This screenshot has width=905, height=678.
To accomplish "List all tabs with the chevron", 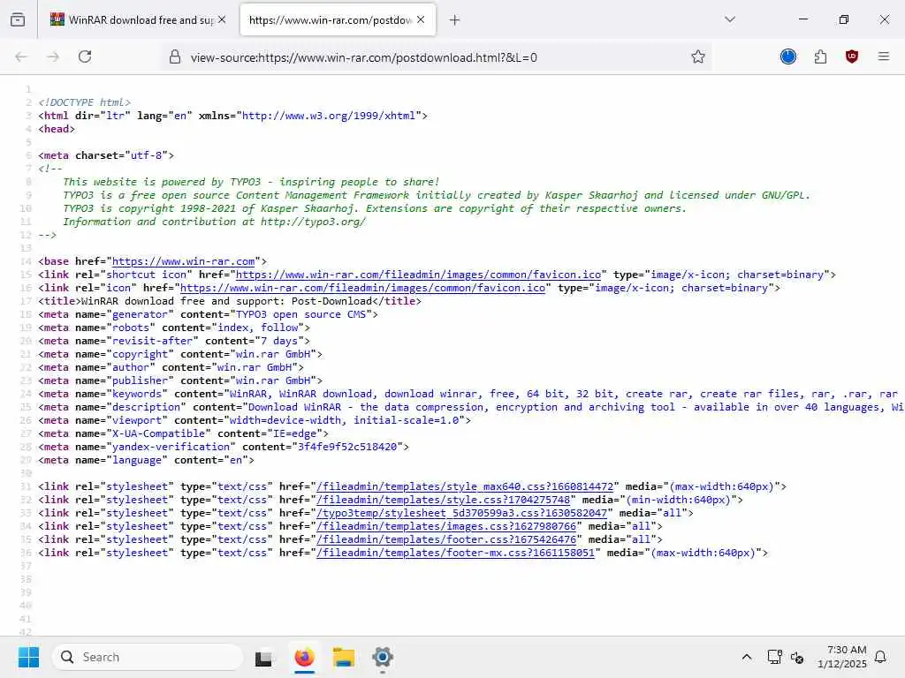I will pos(730,19).
